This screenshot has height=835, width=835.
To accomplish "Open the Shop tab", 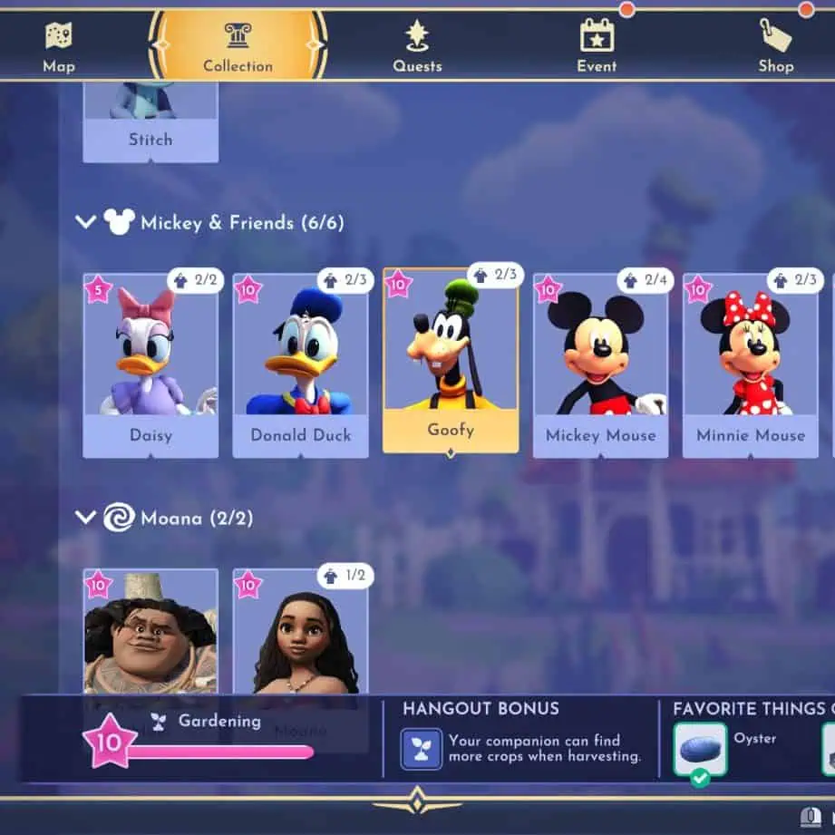I will pos(776,46).
